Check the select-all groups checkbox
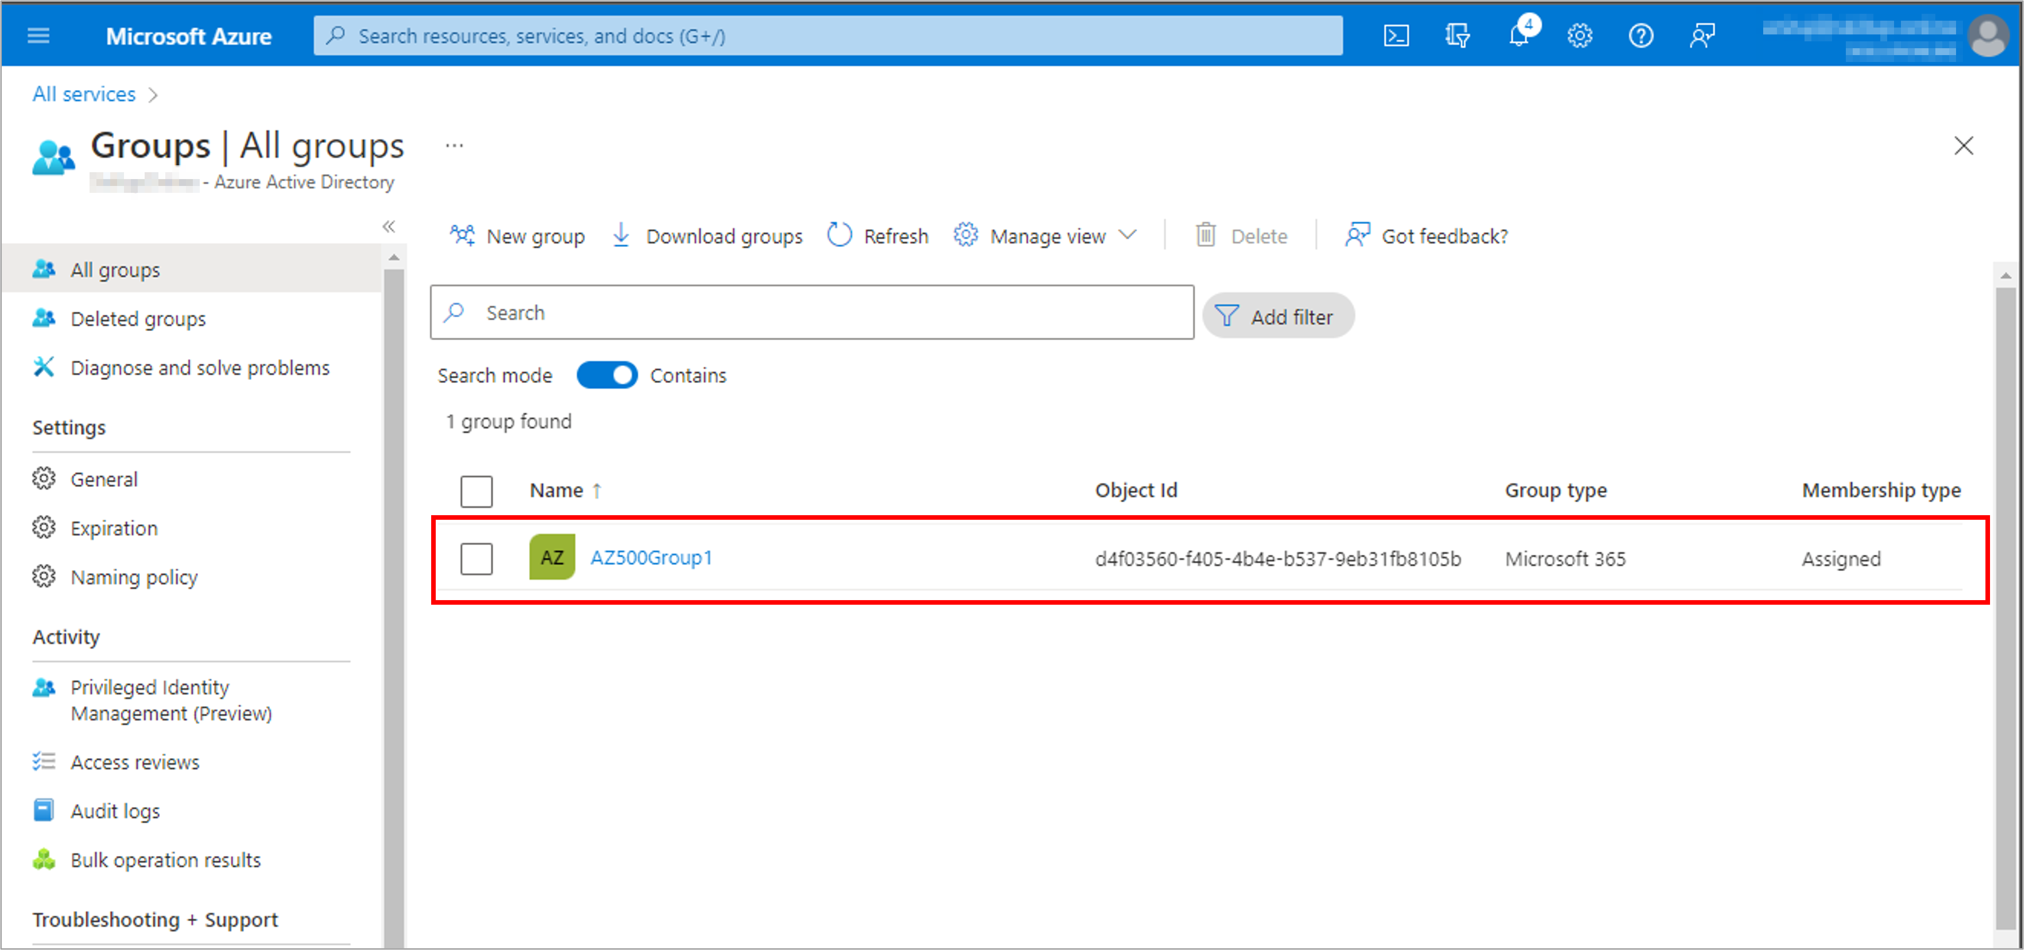This screenshot has width=2024, height=950. click(476, 491)
